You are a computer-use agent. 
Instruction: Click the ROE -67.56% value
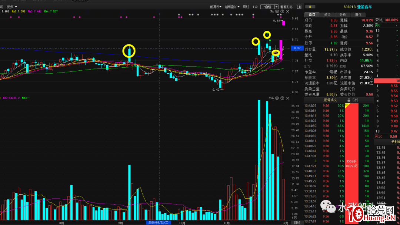[x=367, y=66]
